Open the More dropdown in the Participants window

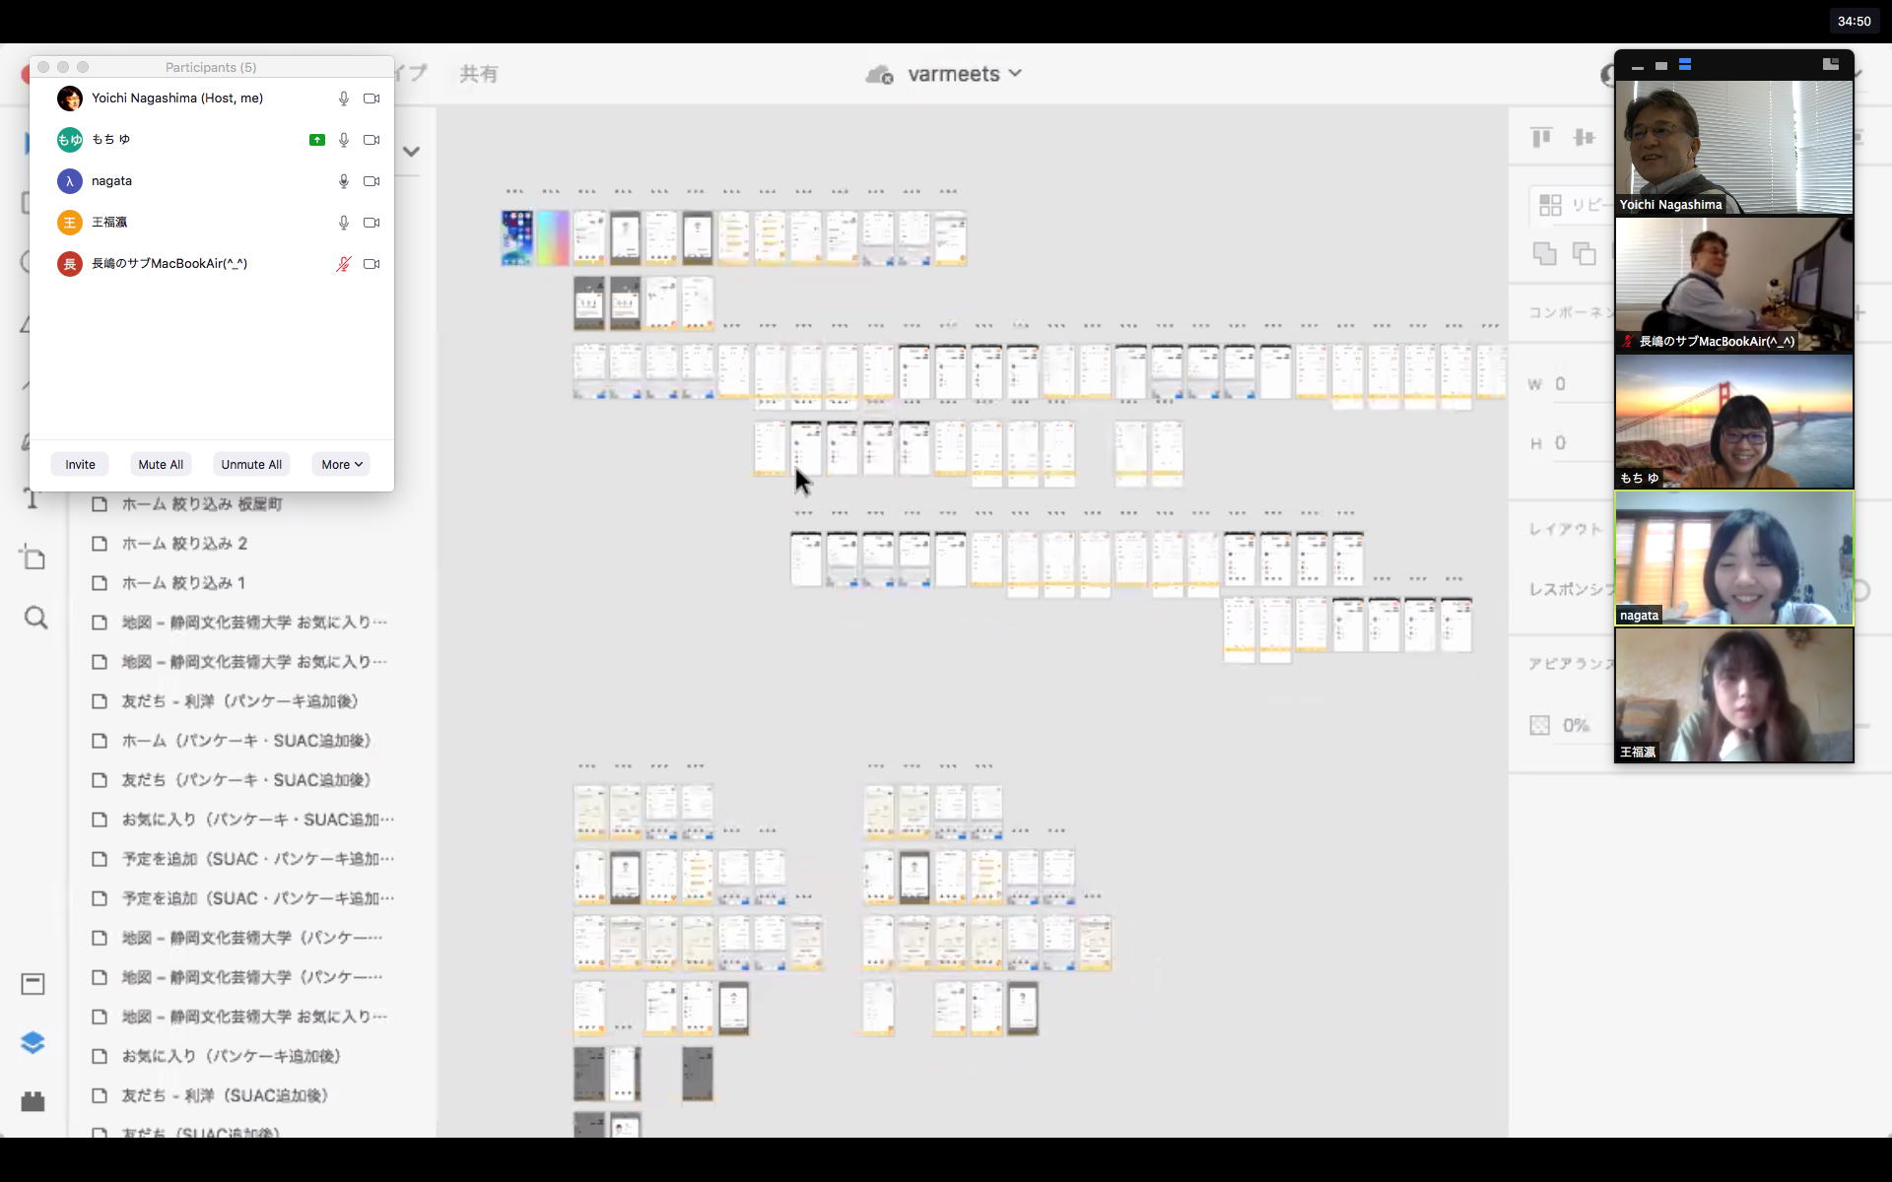(341, 465)
